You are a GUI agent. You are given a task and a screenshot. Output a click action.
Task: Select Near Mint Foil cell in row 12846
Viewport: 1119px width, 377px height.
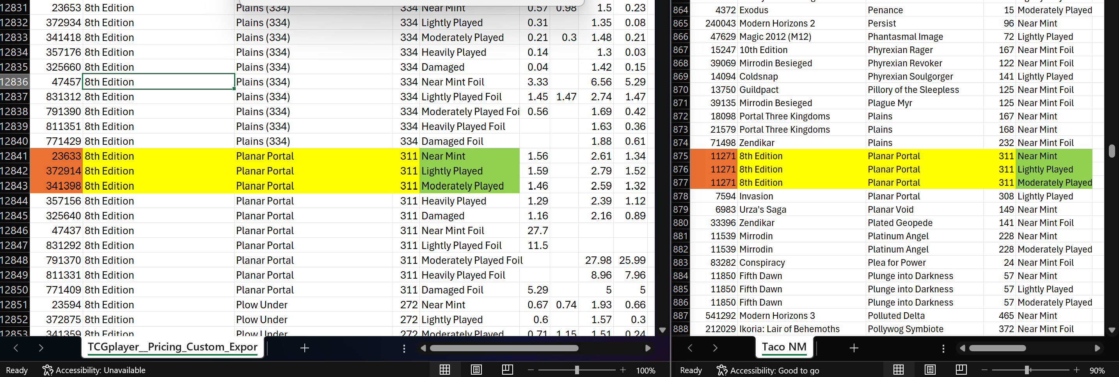[x=469, y=231]
